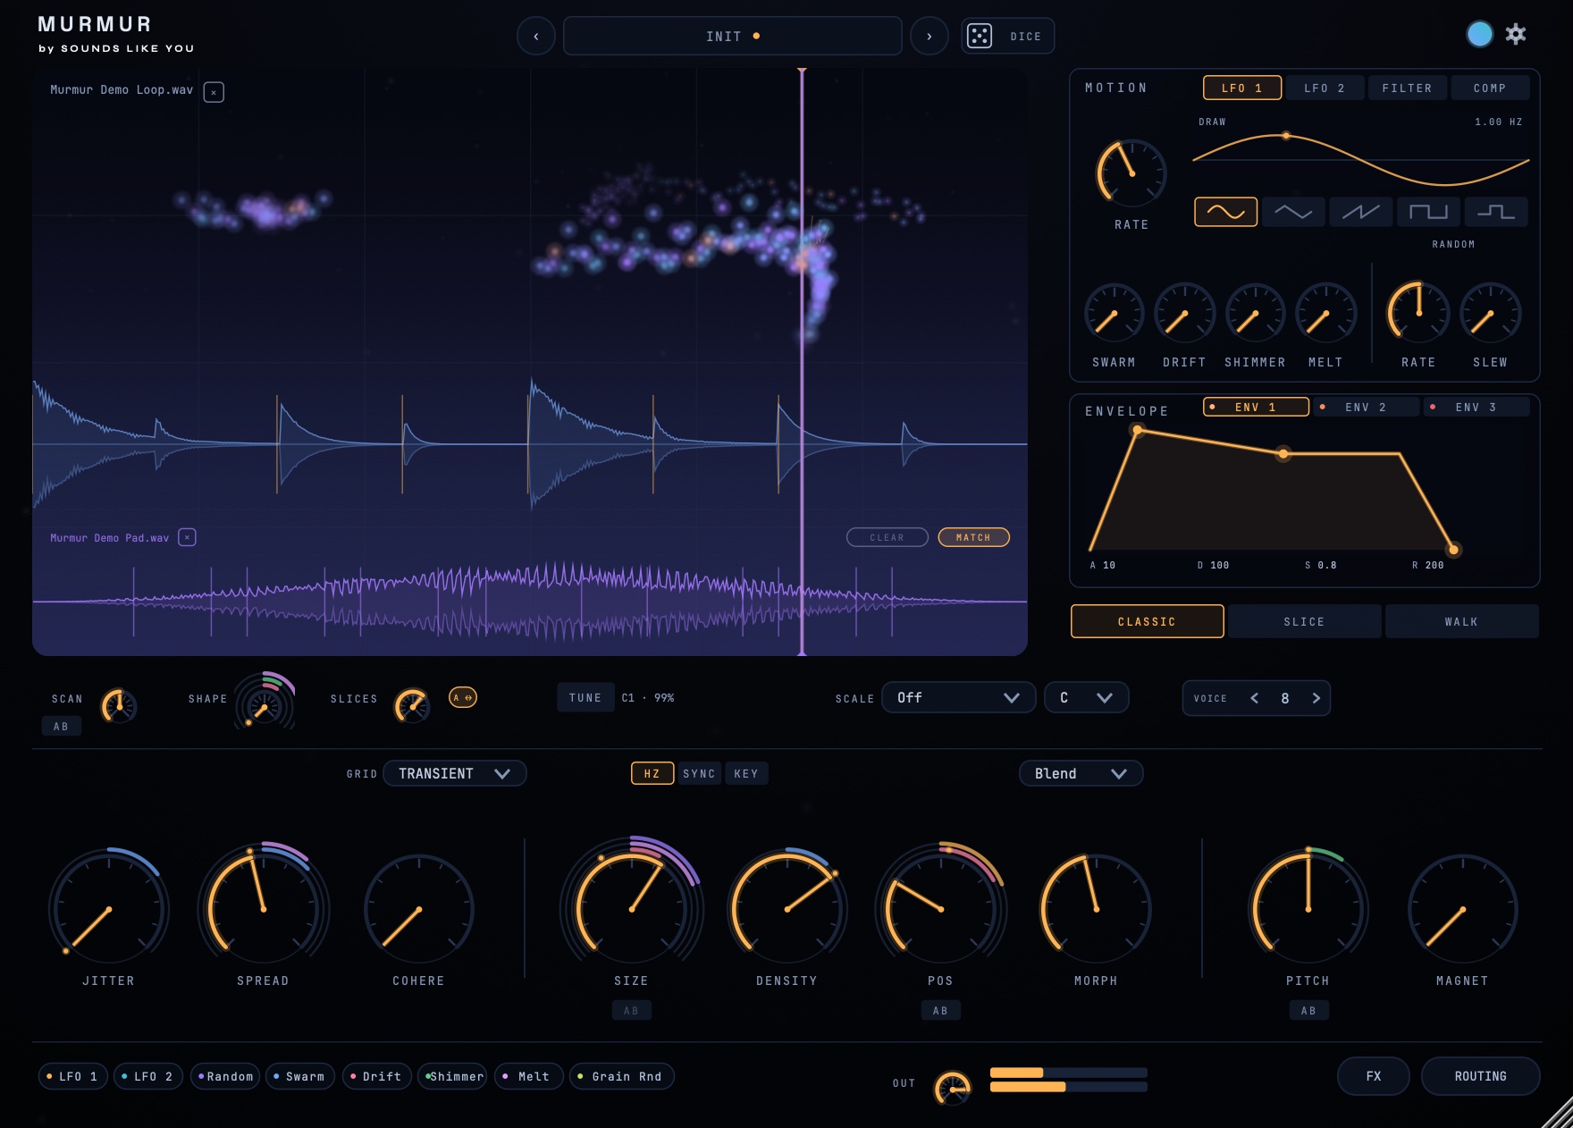The image size is (1573, 1128).
Task: Open the Grid Transient dropdown
Action: 454,773
